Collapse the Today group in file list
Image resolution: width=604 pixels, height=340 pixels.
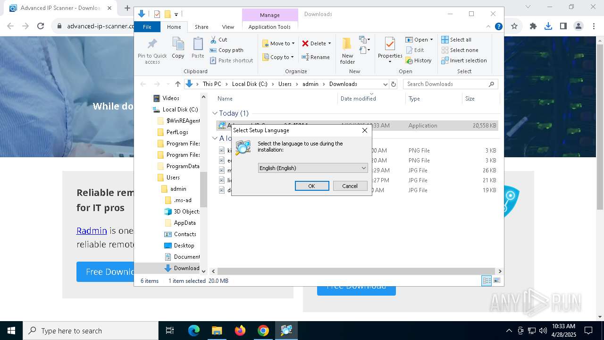215,113
